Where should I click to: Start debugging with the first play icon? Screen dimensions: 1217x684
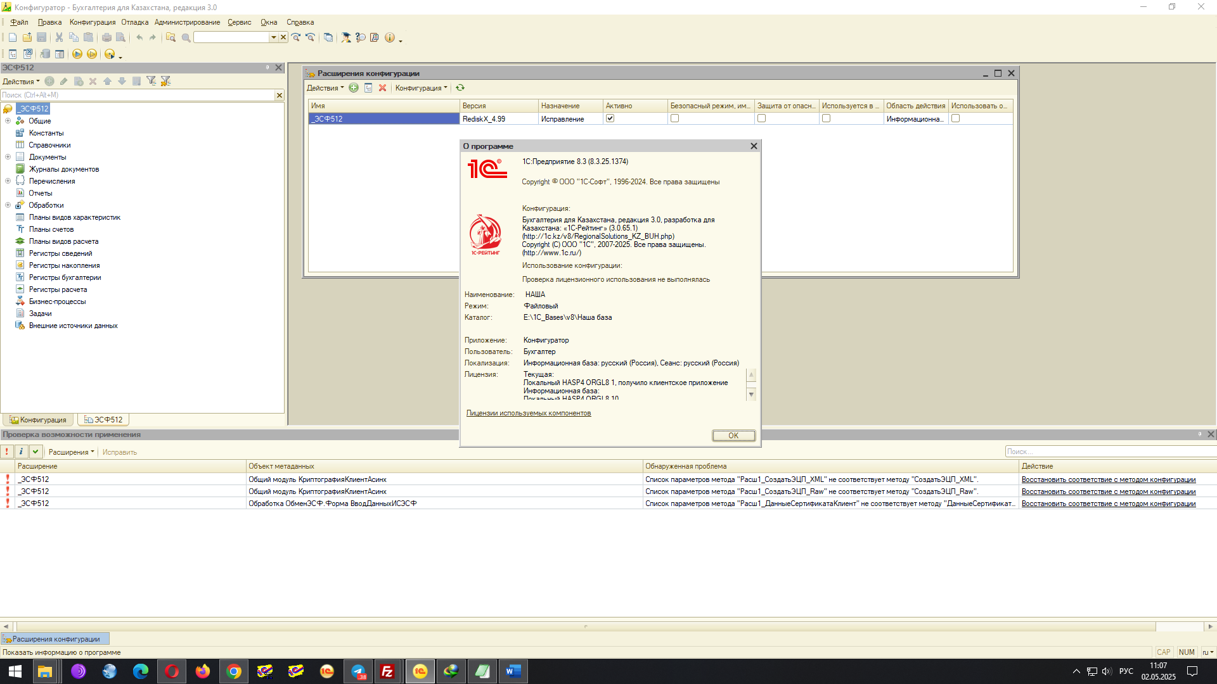(77, 54)
